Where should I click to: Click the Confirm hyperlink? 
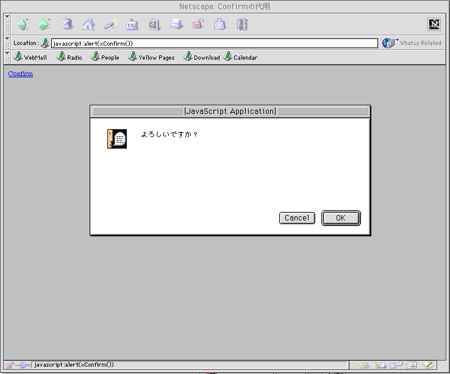pos(20,74)
